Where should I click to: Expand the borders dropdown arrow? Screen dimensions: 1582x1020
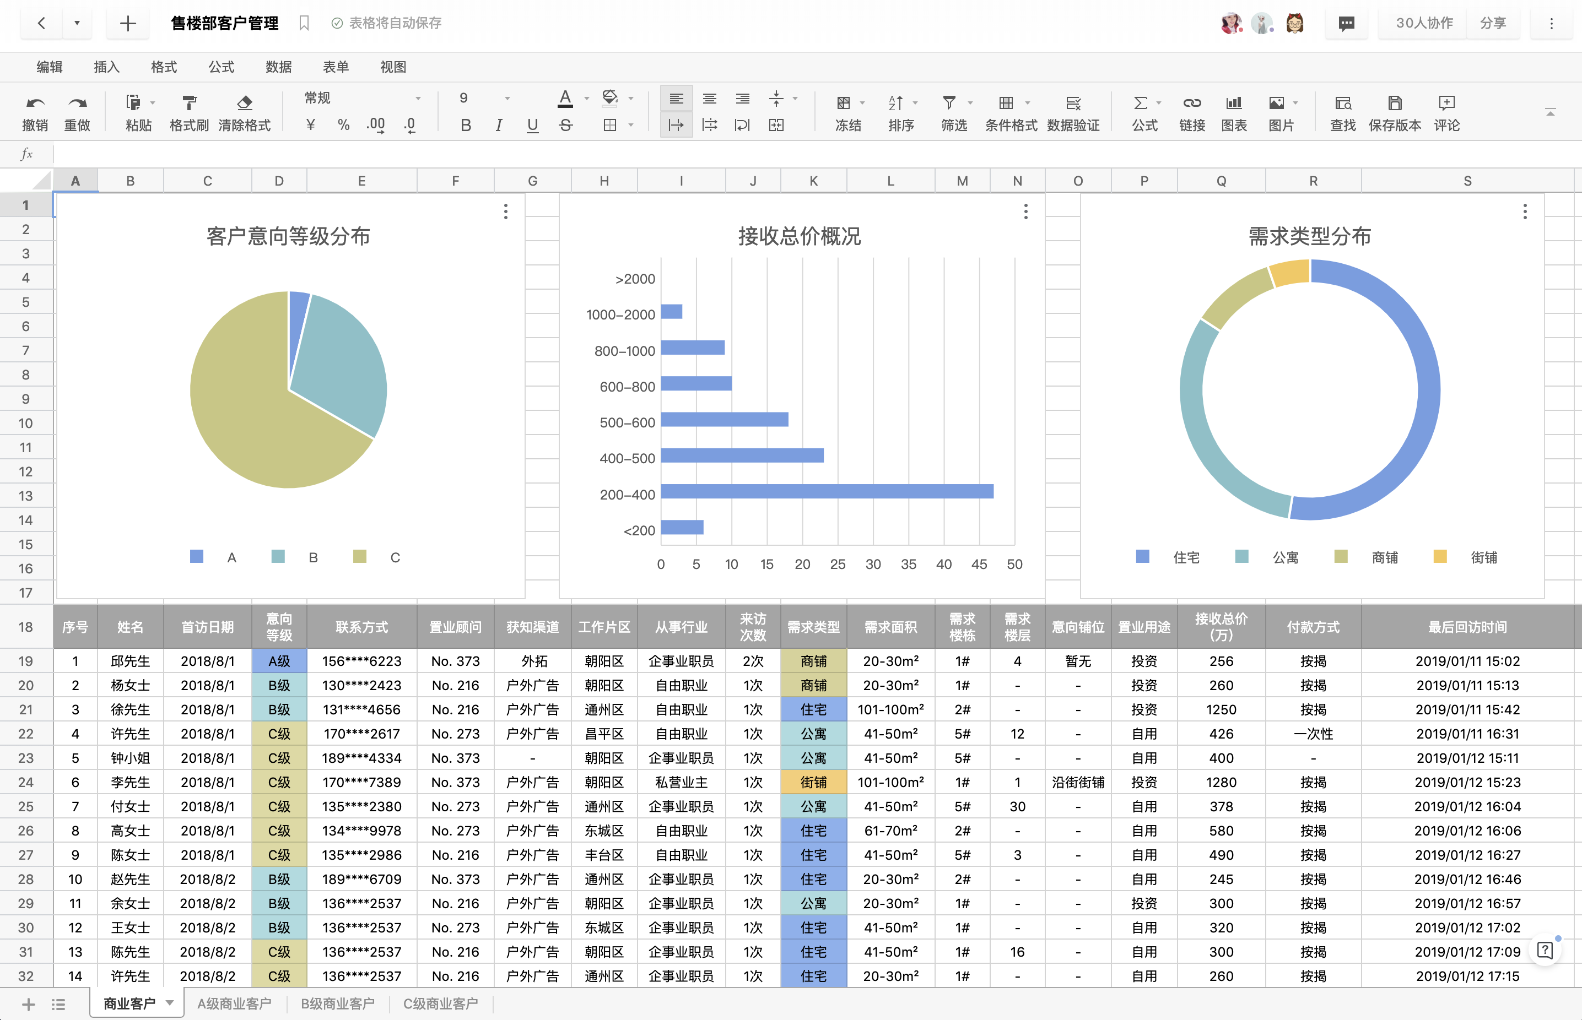pyautogui.click(x=631, y=125)
